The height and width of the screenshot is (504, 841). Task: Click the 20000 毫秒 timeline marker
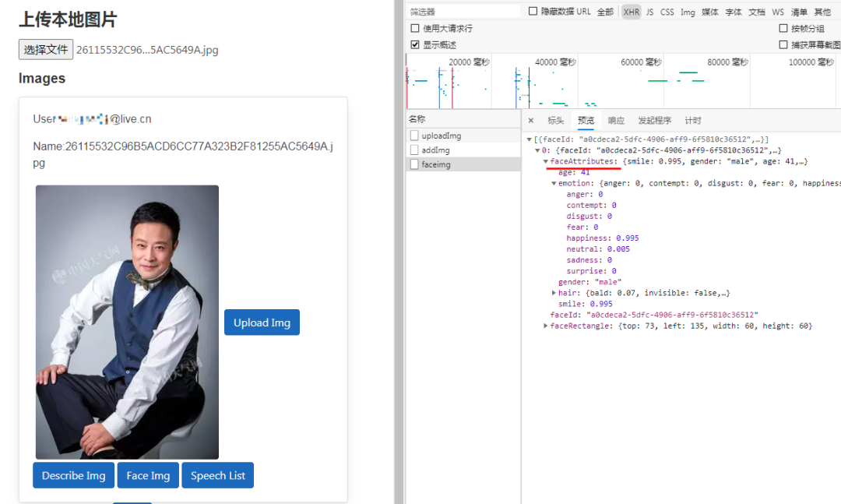click(469, 62)
